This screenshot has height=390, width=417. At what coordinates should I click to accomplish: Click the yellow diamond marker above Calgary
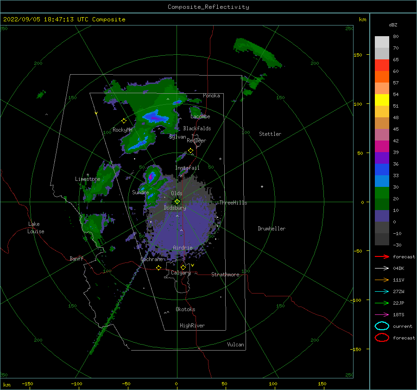tap(183, 267)
